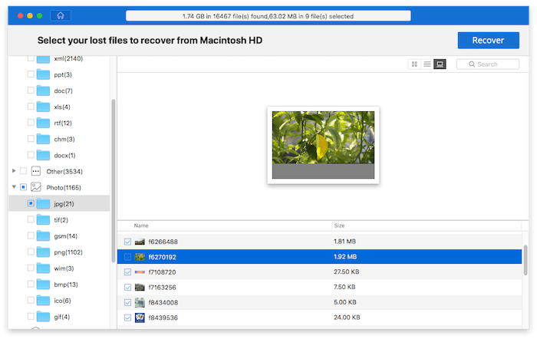Click thumbnail icon of file f8434008
This screenshot has height=339, width=537.
[x=140, y=302]
